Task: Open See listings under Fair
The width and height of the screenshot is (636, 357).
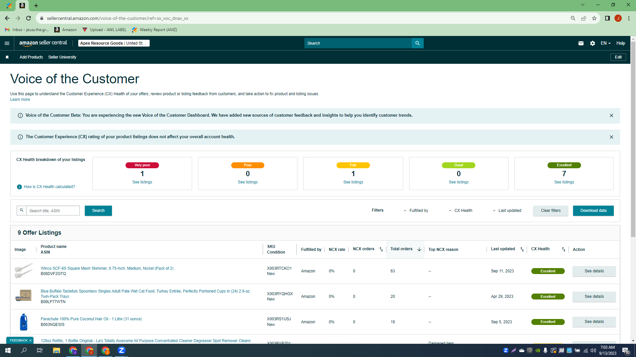Action: coord(353,182)
